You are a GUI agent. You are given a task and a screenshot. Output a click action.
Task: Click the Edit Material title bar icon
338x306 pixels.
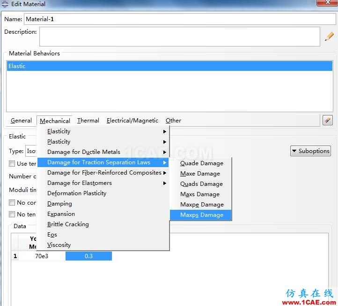coord(5,4)
